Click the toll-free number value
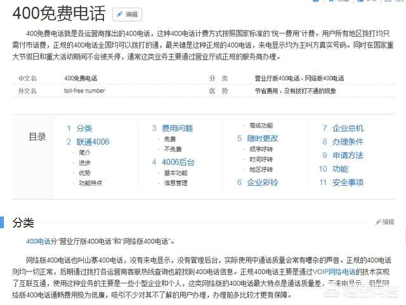406x305 pixels. tap(84, 91)
